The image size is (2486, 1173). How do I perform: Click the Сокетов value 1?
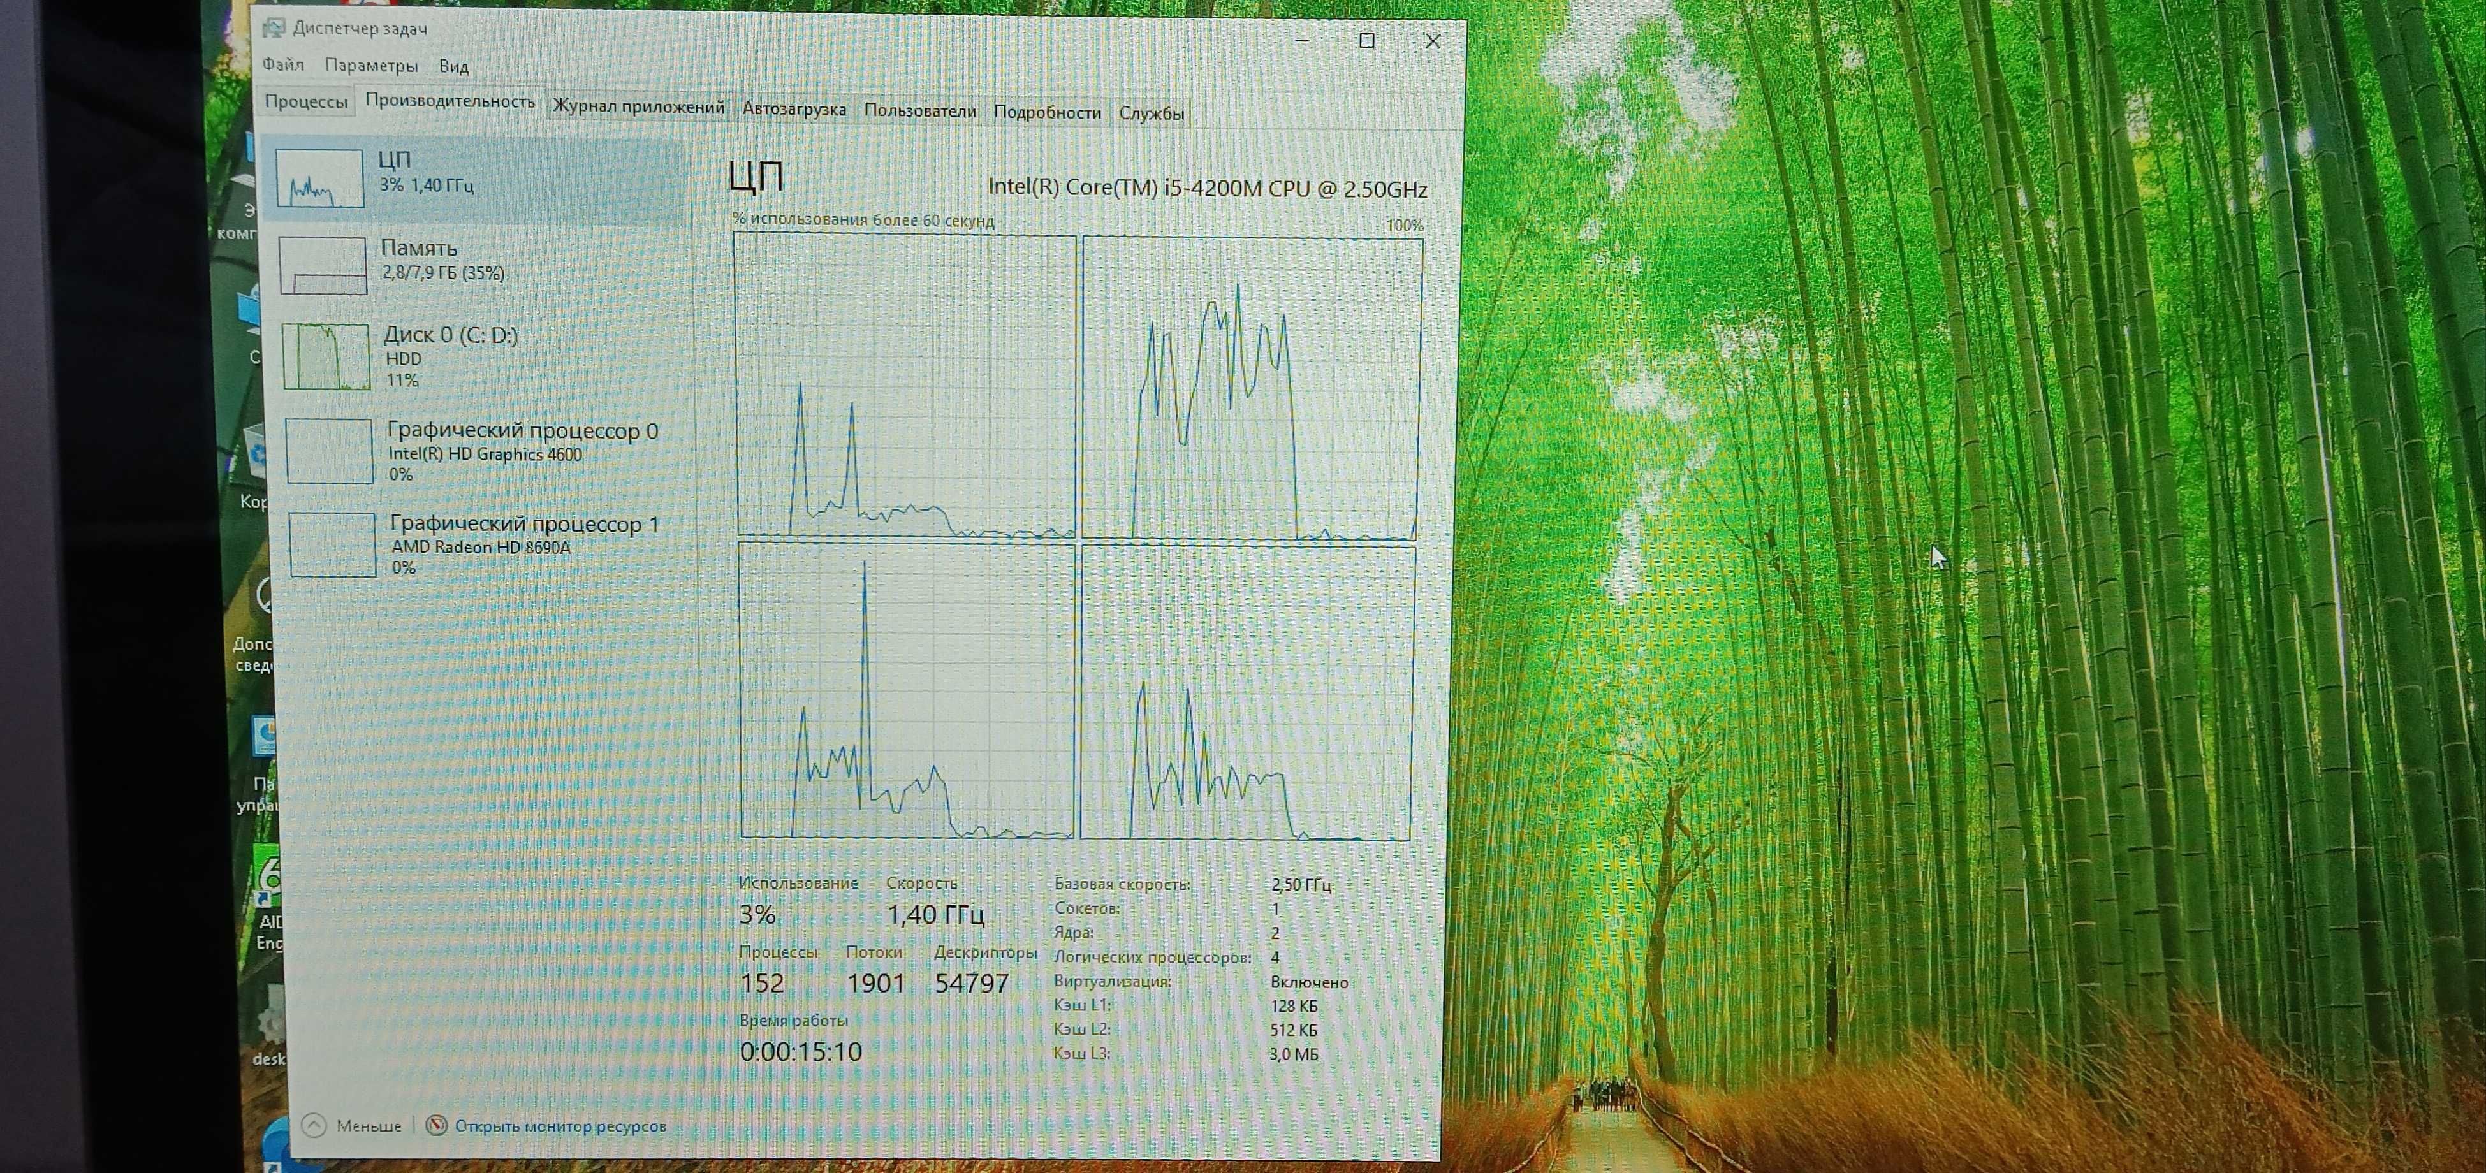(1275, 908)
